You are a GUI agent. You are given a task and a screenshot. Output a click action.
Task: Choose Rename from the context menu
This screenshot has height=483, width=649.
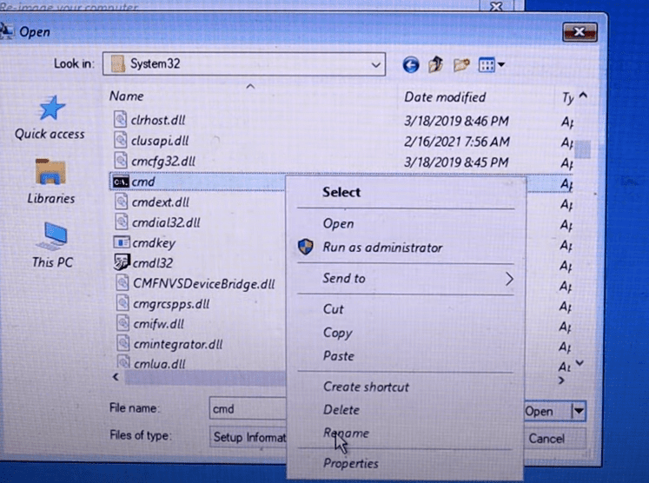coord(346,433)
